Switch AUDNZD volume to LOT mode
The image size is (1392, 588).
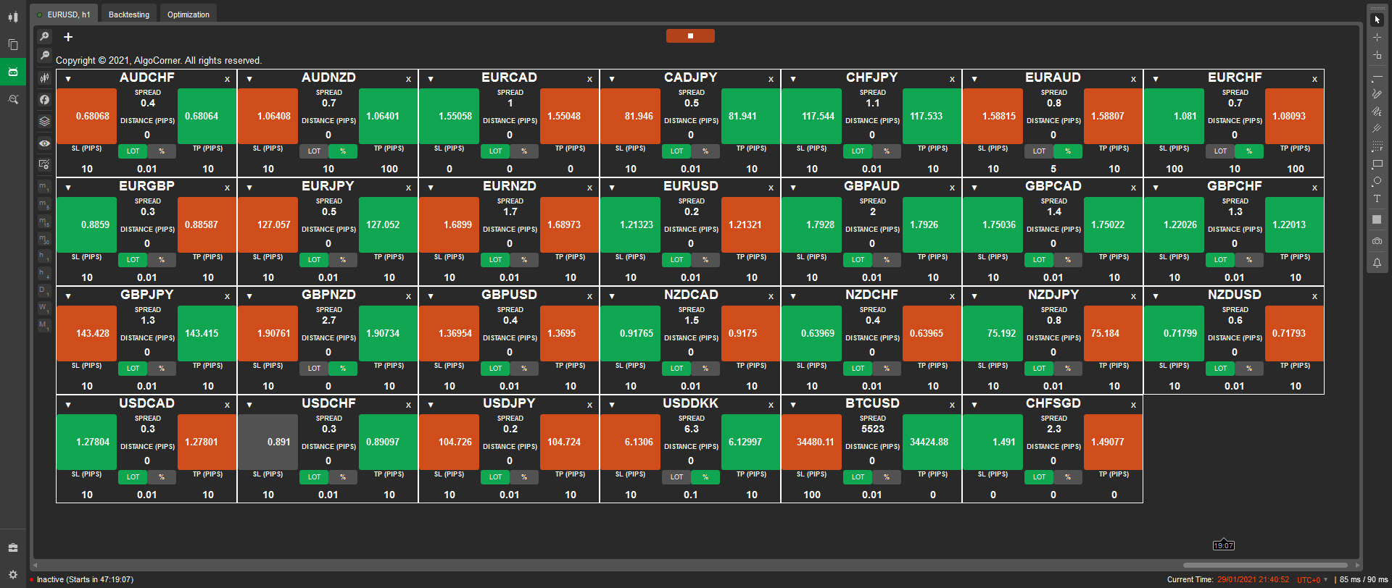pos(314,151)
